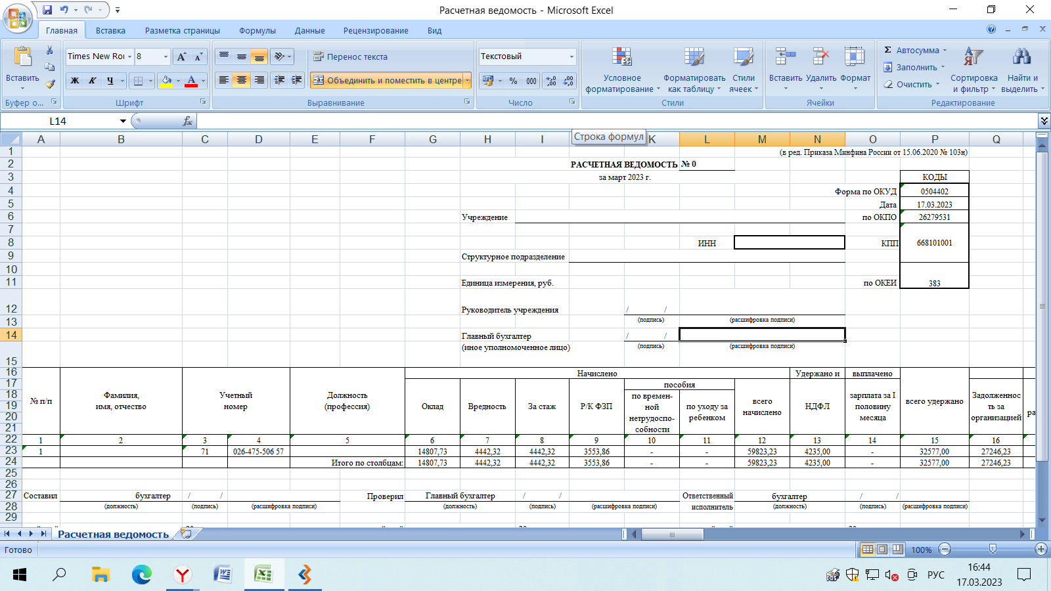Select the Расчетная ведомость sheet tab
Viewport: 1051px width, 591px height.
click(x=113, y=535)
